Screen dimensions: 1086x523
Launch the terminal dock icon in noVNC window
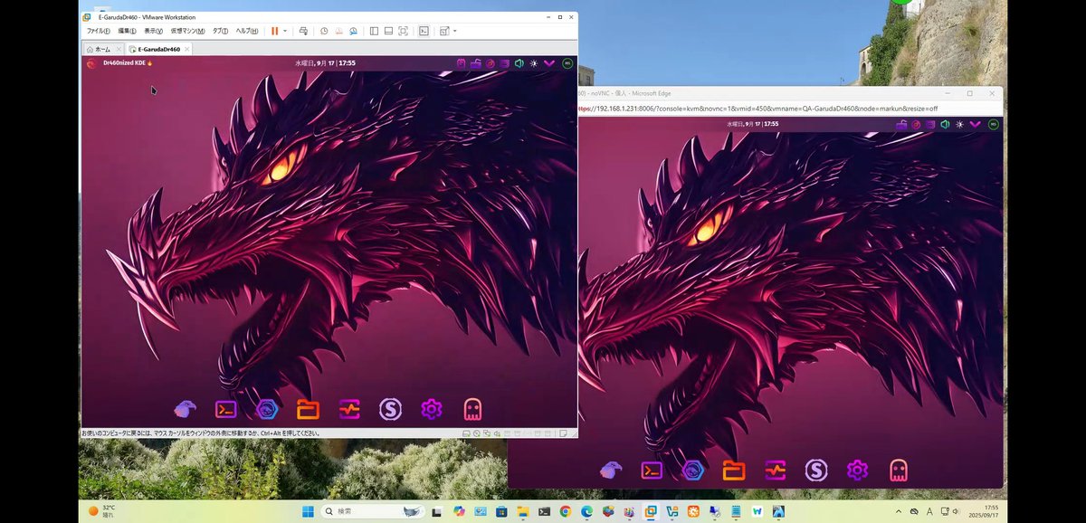(652, 470)
